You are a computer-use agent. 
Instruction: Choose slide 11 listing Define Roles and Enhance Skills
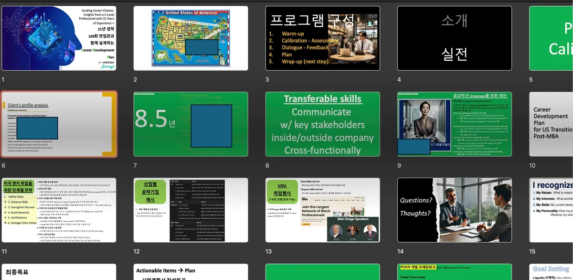pyautogui.click(x=59, y=210)
